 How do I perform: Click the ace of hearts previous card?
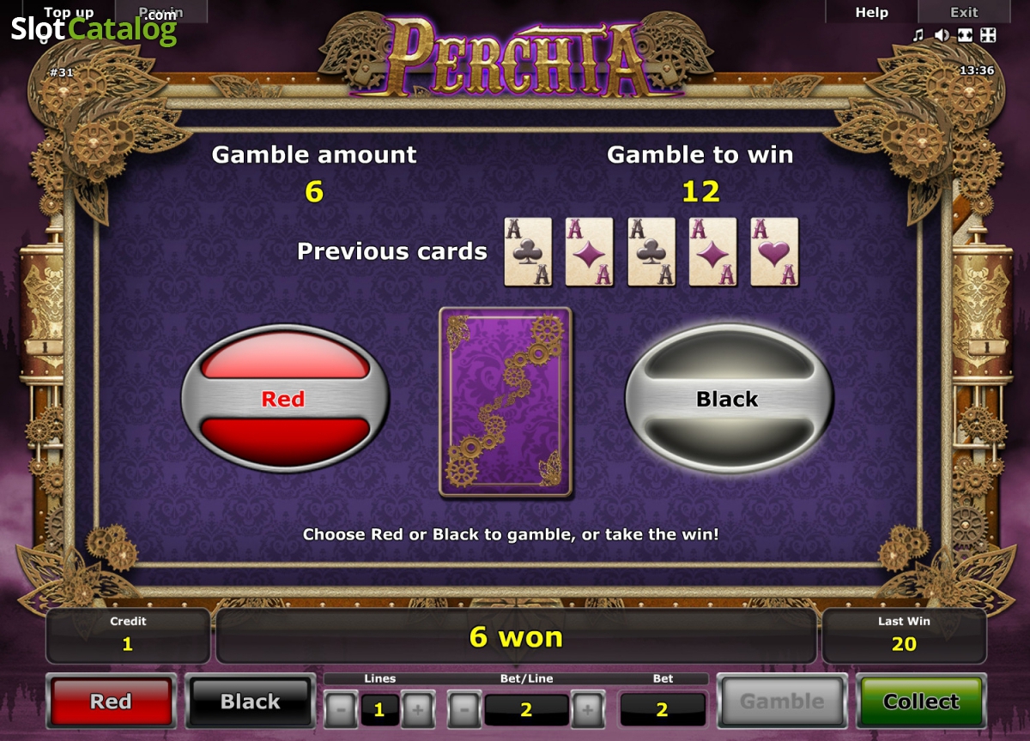774,251
